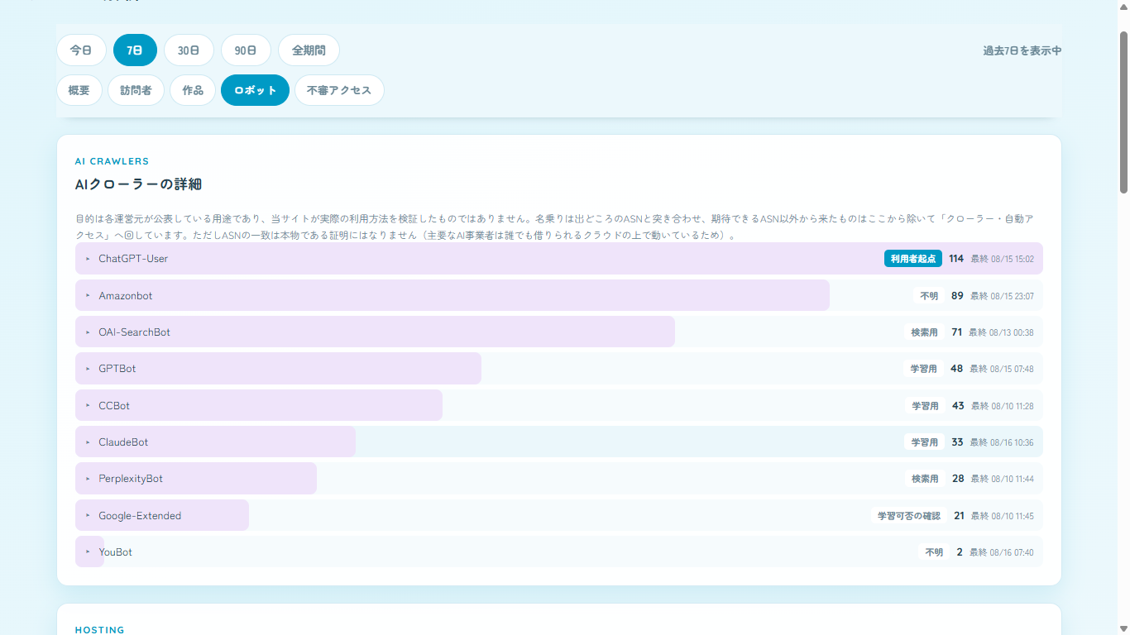Click the YouBot crawler name
Viewport: 1130px width, 635px height.
pyautogui.click(x=115, y=552)
